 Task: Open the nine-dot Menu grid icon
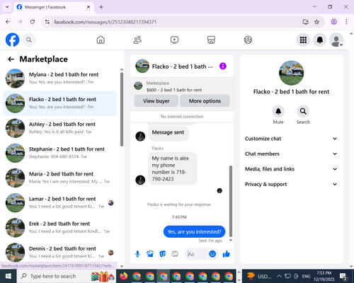pyautogui.click(x=303, y=40)
